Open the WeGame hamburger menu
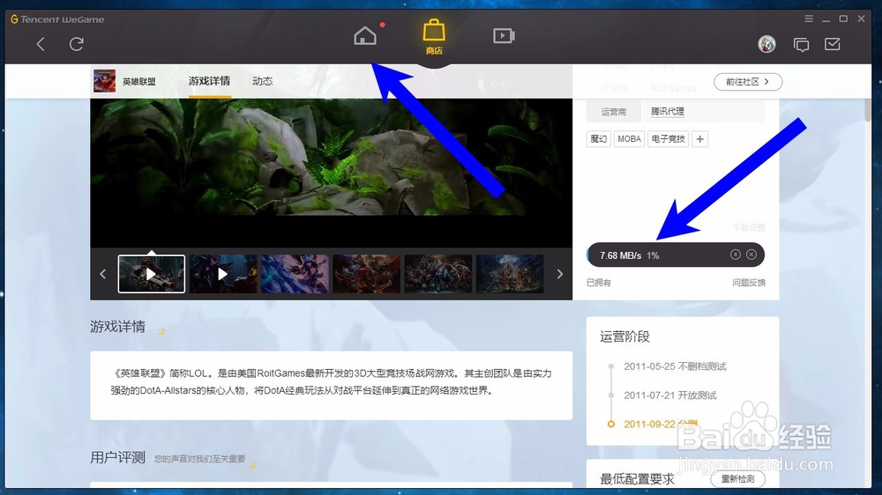The width and height of the screenshot is (882, 495). (x=809, y=18)
